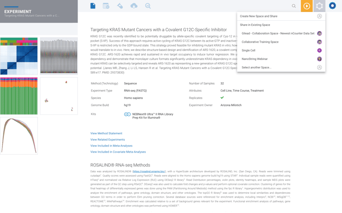This screenshot has height=213, width=342.
Task: Open the green orange stacked bar thumbnail
Action: [19, 96]
